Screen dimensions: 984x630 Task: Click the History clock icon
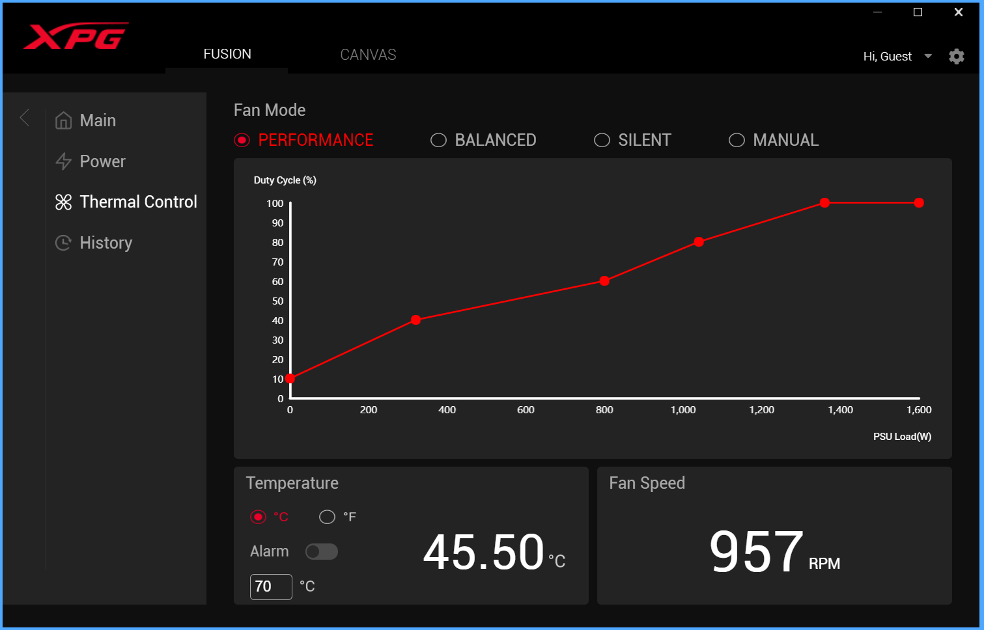point(63,243)
